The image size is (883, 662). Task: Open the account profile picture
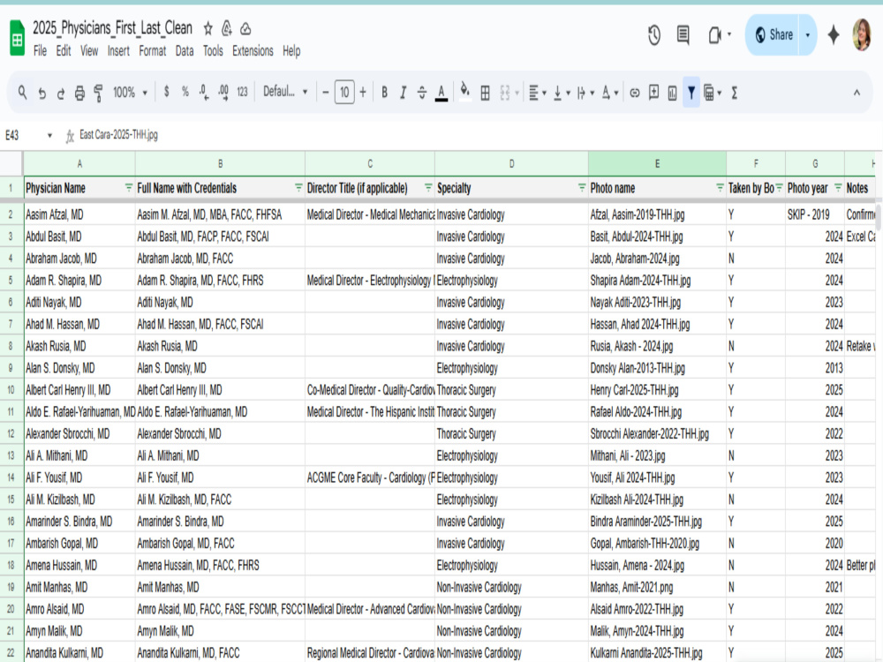pyautogui.click(x=862, y=35)
